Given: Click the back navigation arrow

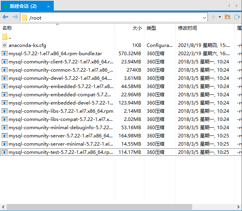Looking at the screenshot, I should [x=5, y=17].
